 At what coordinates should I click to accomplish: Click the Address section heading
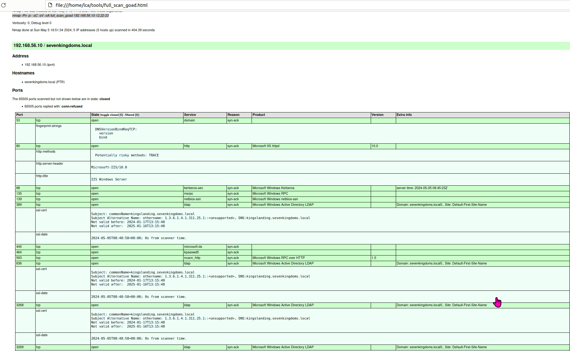[x=20, y=56]
